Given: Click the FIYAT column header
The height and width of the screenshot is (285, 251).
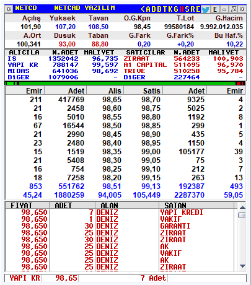Looking at the screenshot, I should (x=27, y=206).
